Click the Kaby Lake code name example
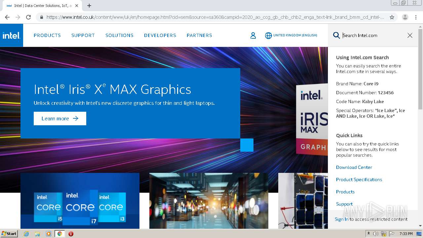The height and width of the screenshot is (238, 423). coord(373,101)
